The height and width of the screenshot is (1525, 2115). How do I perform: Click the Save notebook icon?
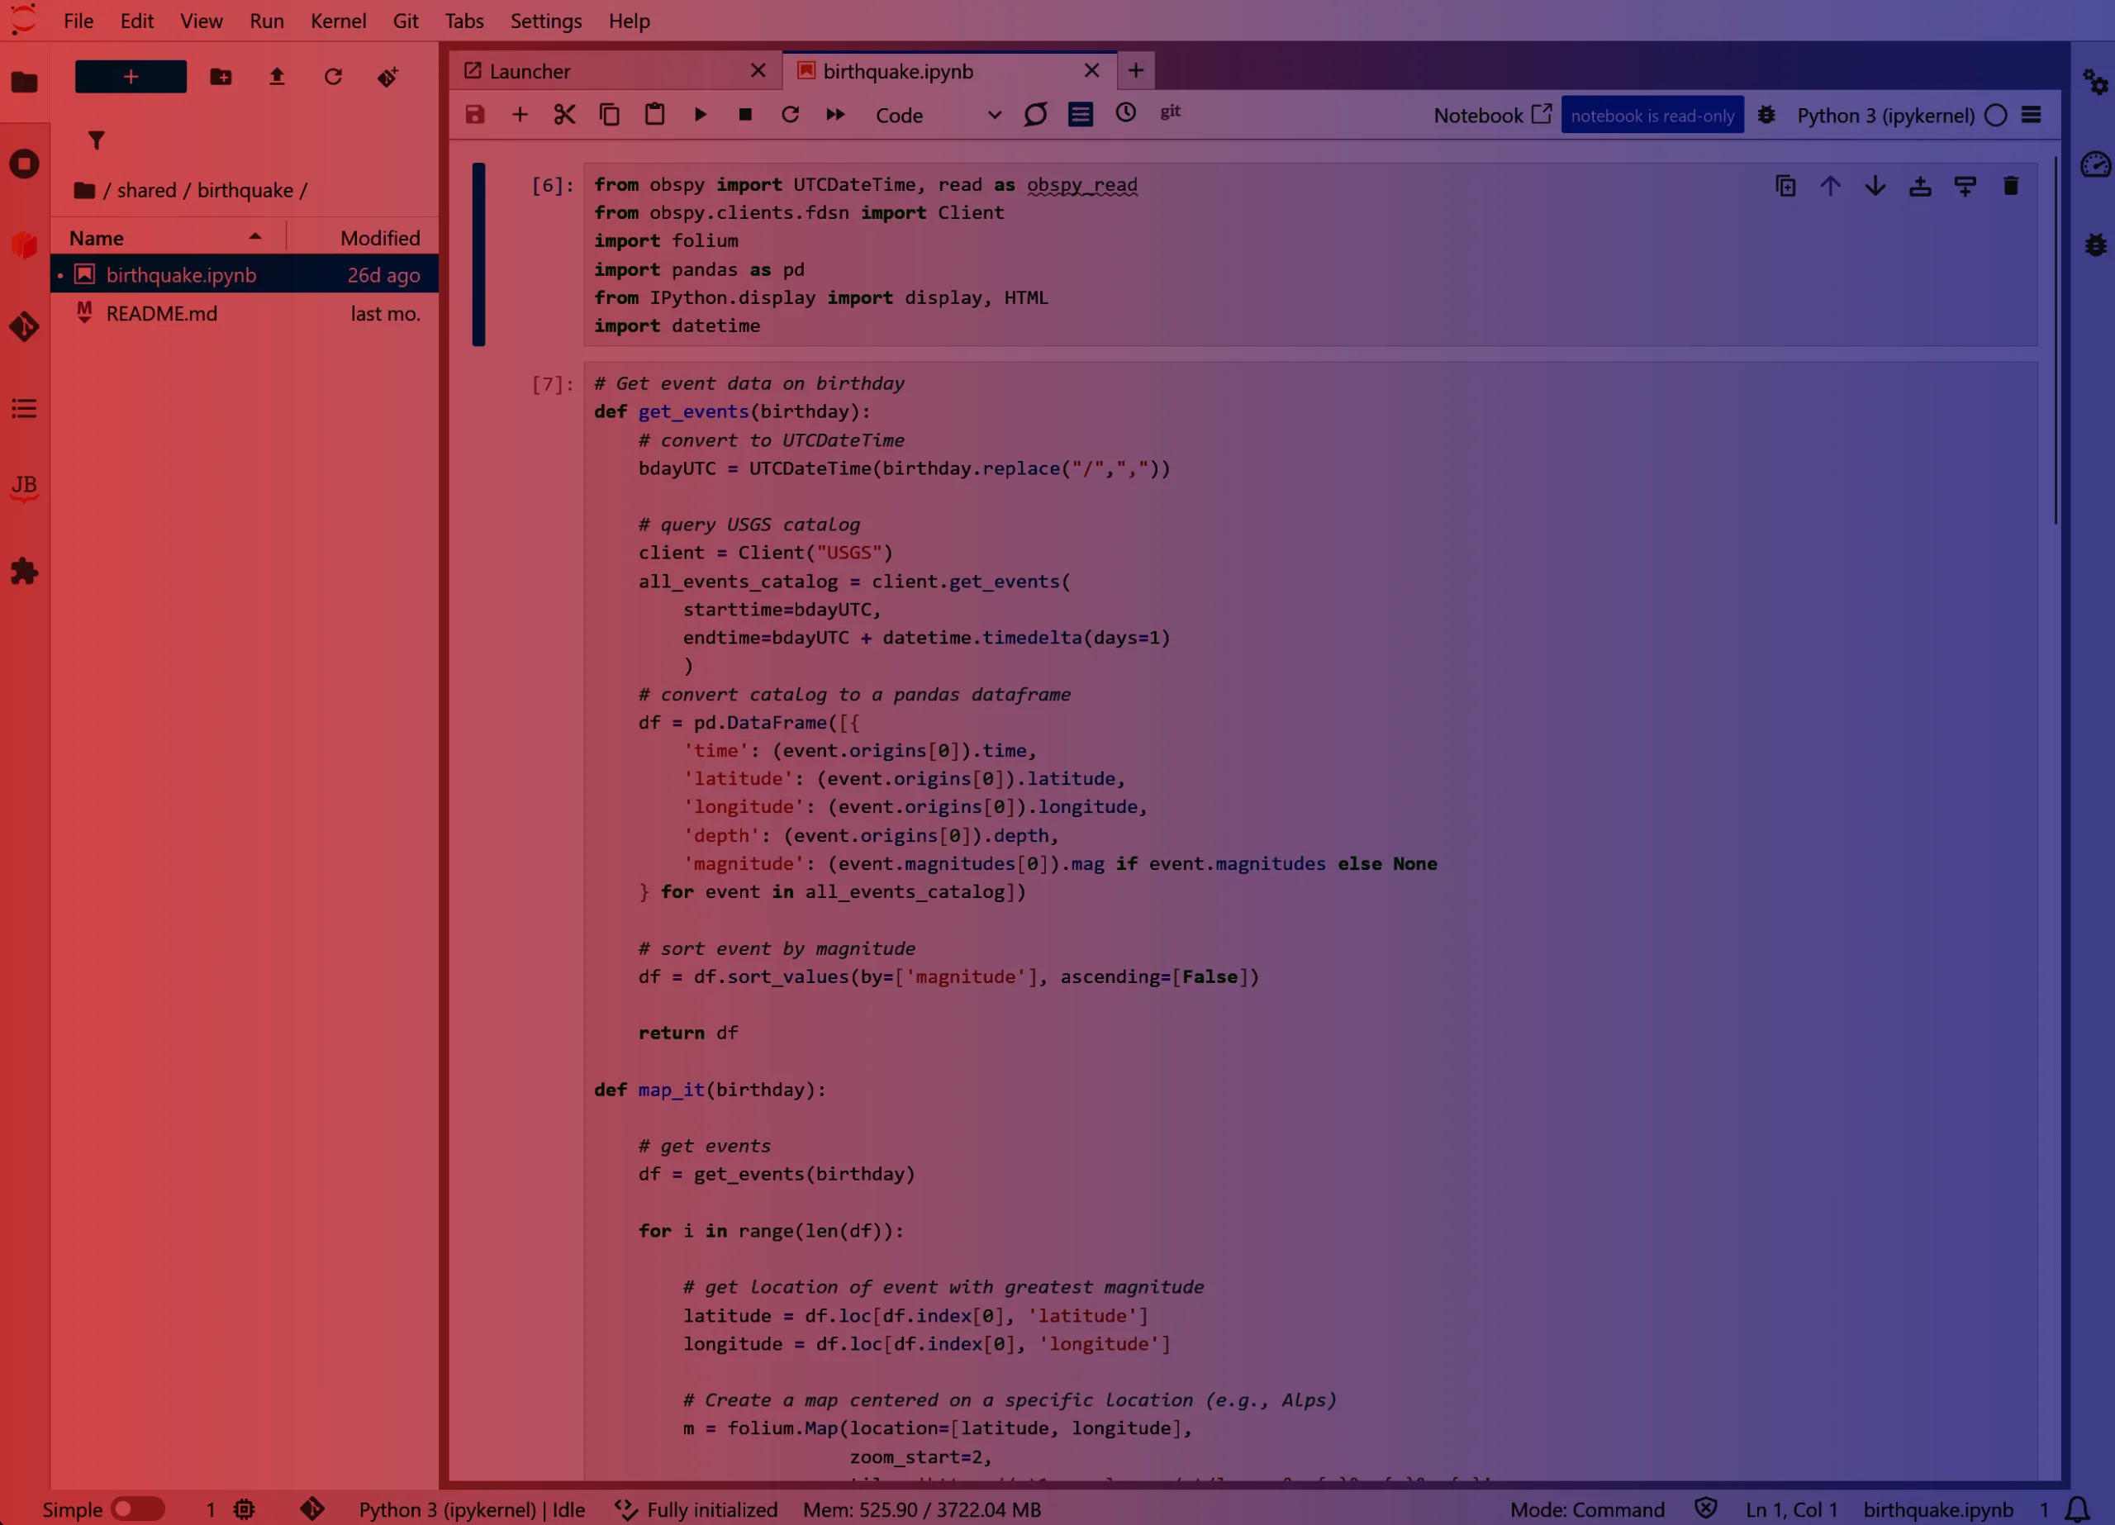pyautogui.click(x=475, y=115)
